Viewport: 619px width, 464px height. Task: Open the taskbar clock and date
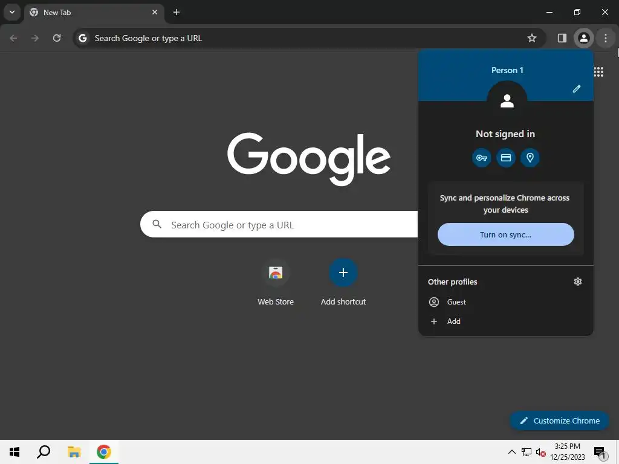coord(567,452)
